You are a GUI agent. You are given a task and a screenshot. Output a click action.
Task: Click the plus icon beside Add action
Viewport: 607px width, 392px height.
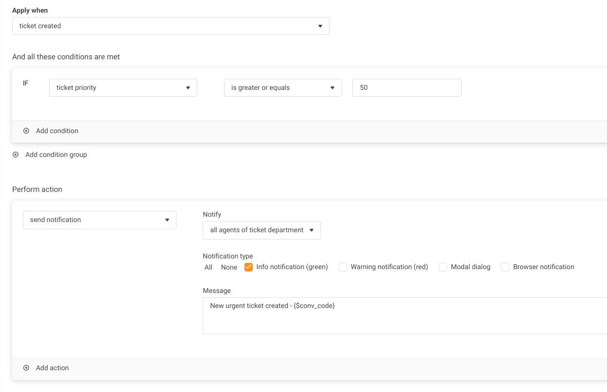coord(26,368)
